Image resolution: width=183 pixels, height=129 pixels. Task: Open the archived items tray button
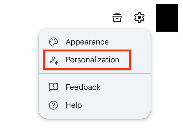tap(117, 17)
